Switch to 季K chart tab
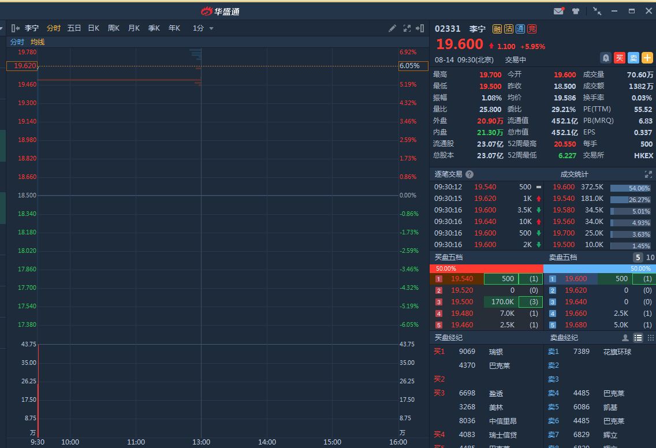This screenshot has width=656, height=448. (x=154, y=28)
